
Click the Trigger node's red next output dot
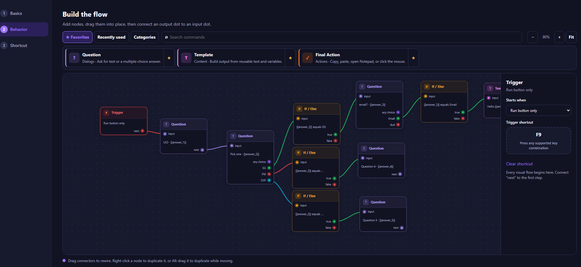(x=142, y=131)
